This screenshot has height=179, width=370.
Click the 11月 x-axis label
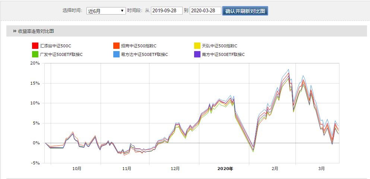pos(127,169)
